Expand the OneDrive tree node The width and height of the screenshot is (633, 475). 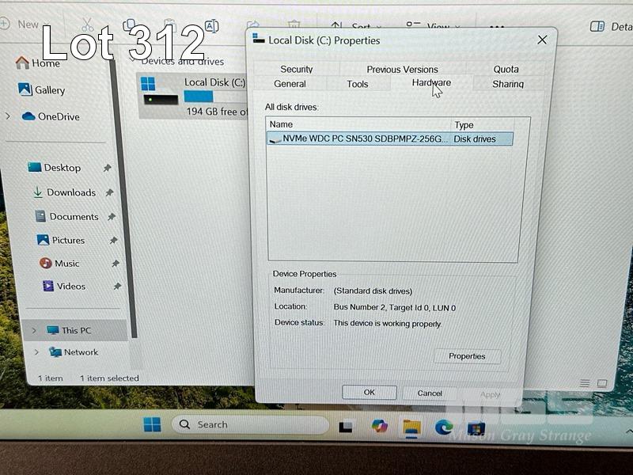(x=8, y=116)
